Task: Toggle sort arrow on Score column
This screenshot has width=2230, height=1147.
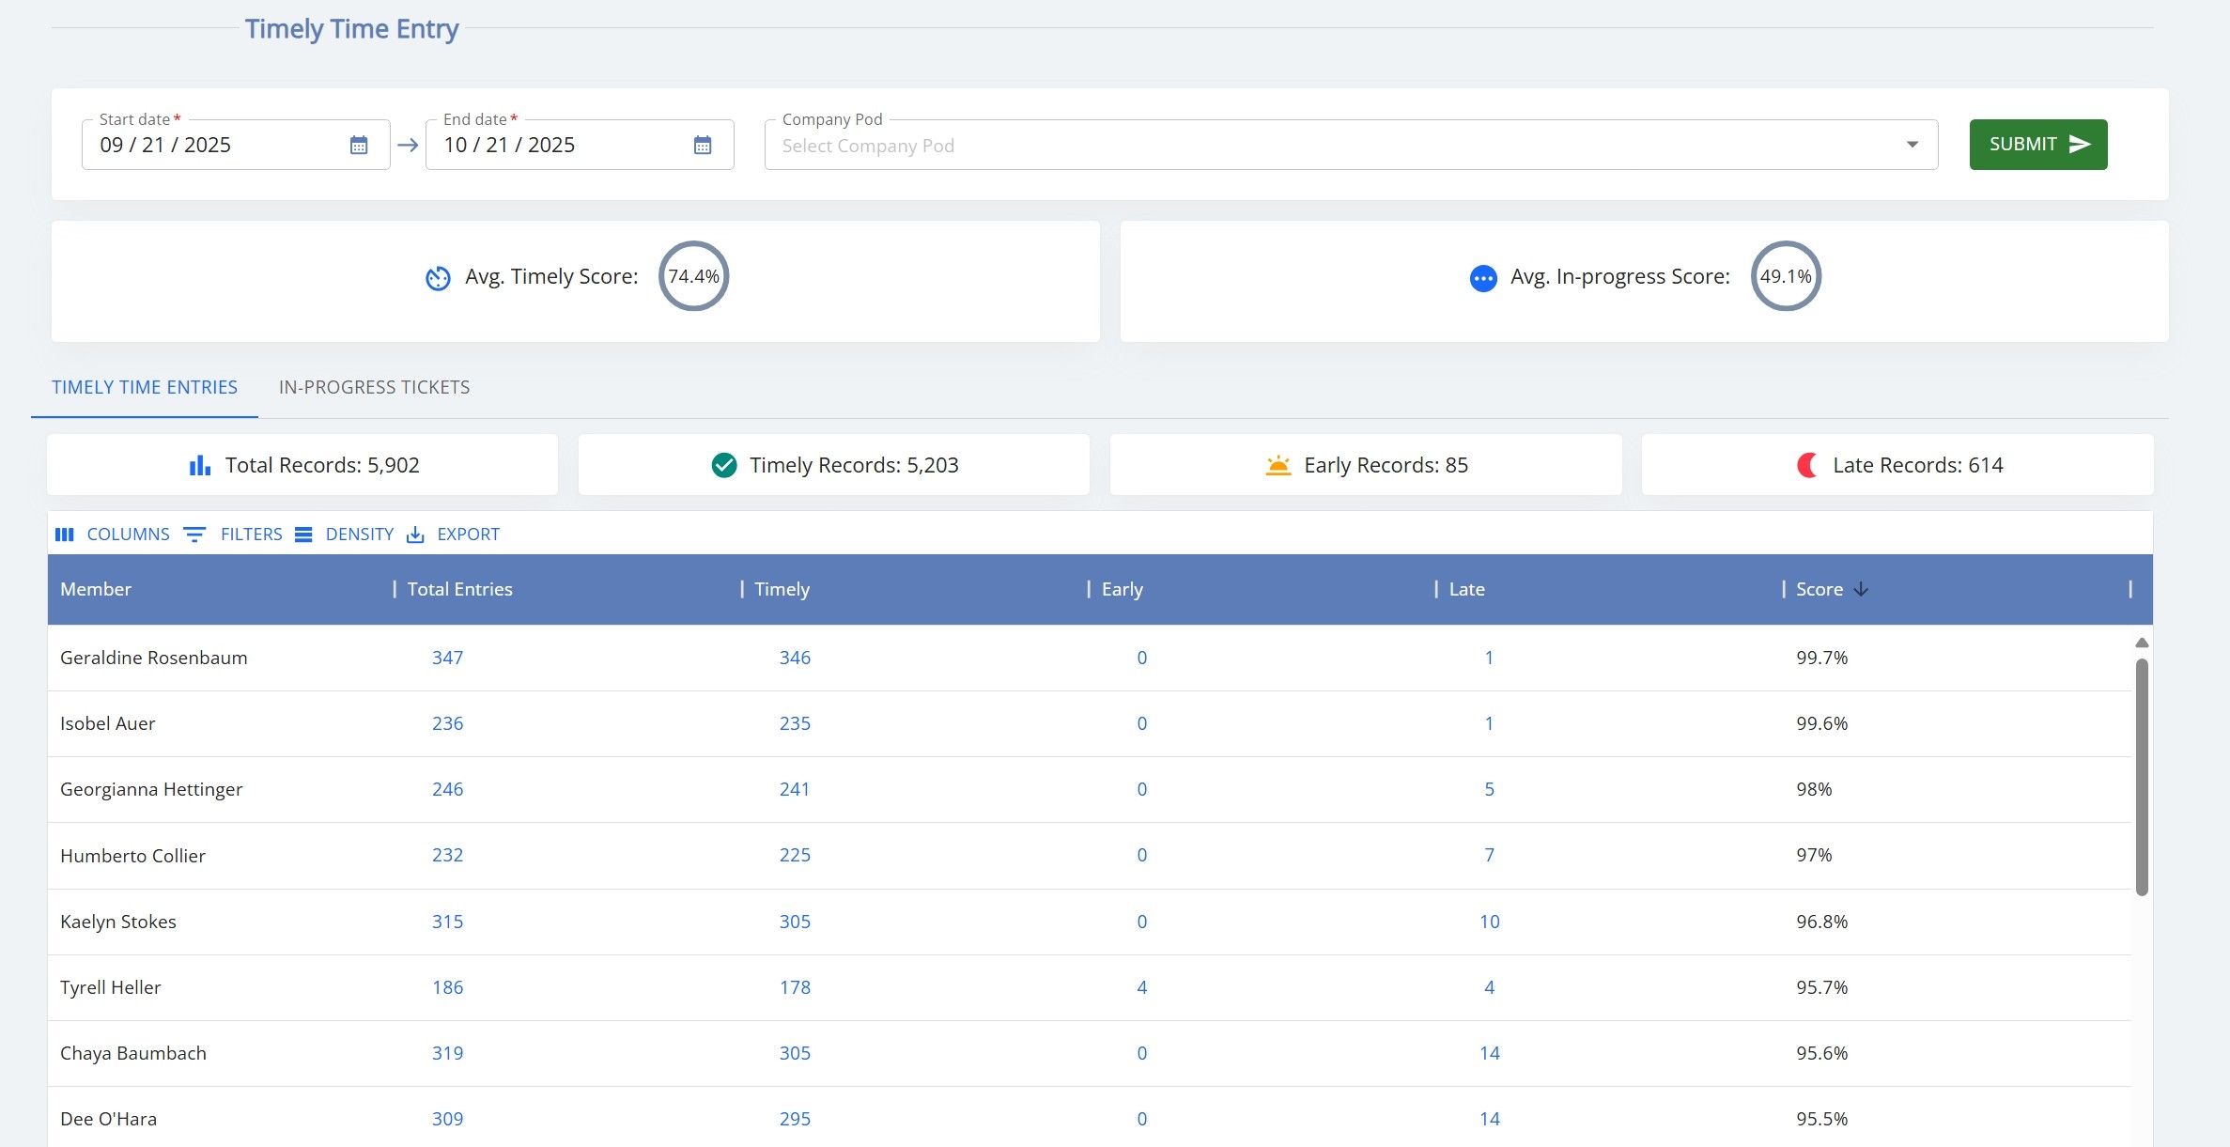Action: point(1861,589)
